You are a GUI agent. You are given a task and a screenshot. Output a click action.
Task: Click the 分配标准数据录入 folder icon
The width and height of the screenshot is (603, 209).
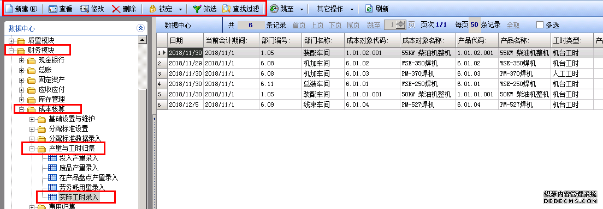(42, 139)
